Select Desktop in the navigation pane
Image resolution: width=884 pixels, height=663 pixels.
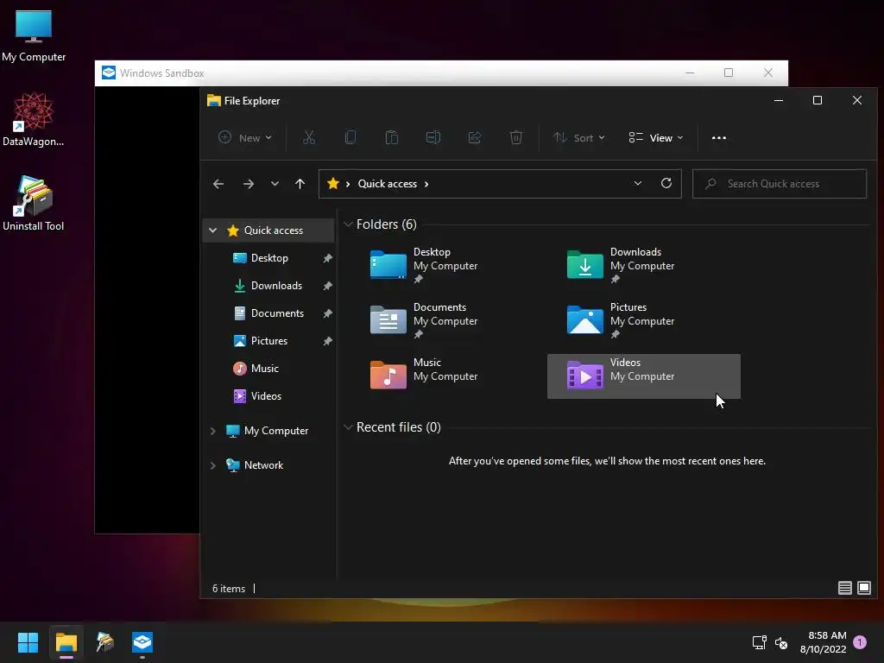coord(269,257)
